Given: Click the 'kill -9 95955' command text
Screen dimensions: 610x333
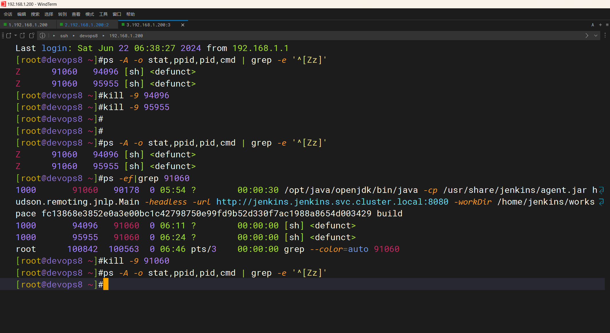Looking at the screenshot, I should 136,107.
